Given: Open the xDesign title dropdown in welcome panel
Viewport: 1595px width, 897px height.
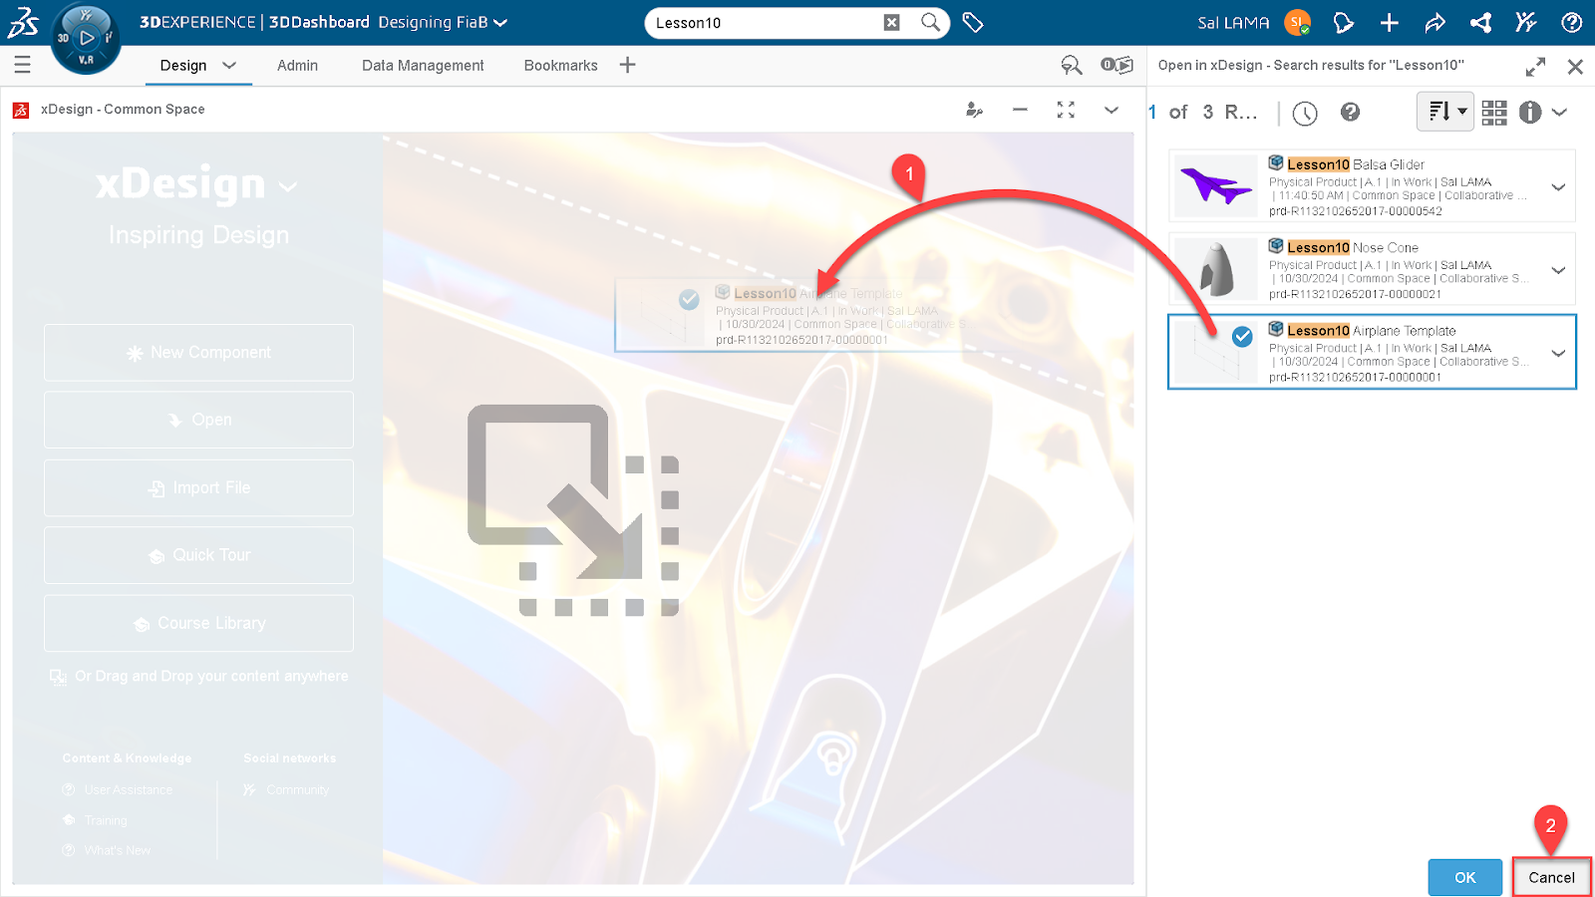Looking at the screenshot, I should point(288,186).
